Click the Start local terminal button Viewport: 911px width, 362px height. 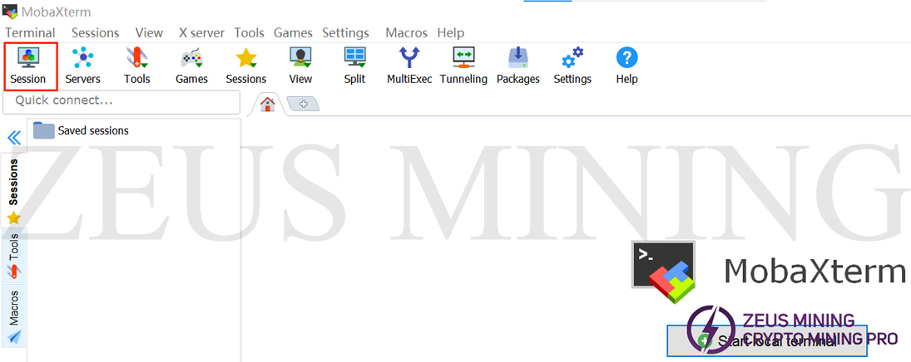(x=766, y=340)
